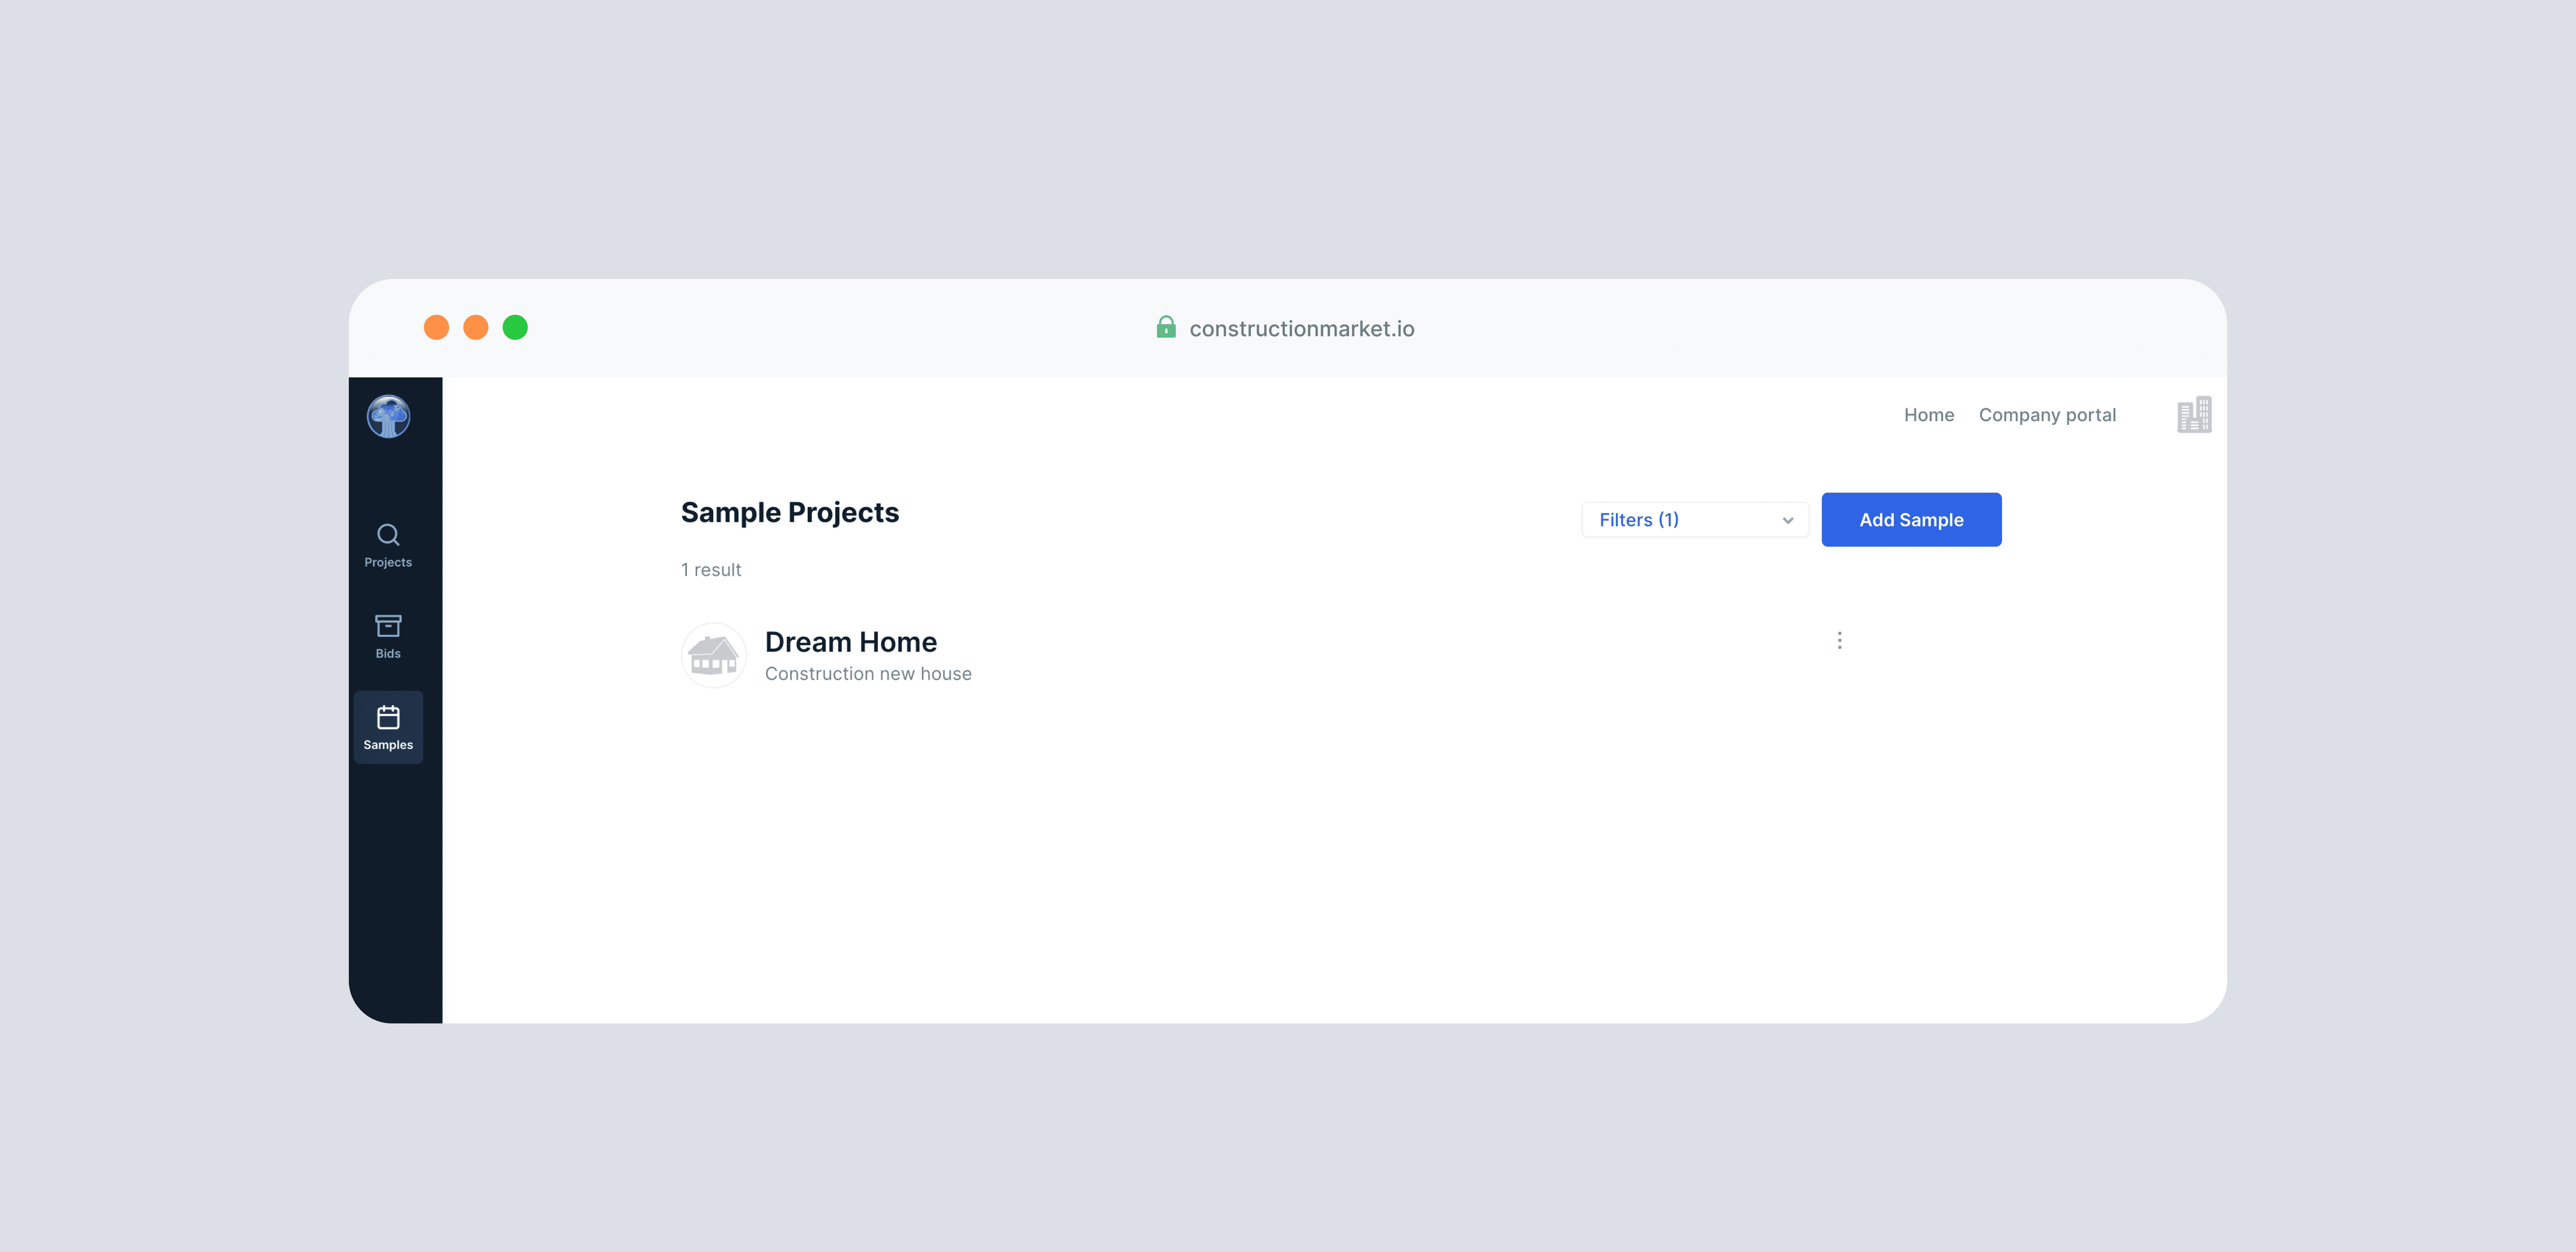2576x1252 pixels.
Task: Select the Samples sidebar item
Action: click(388, 728)
